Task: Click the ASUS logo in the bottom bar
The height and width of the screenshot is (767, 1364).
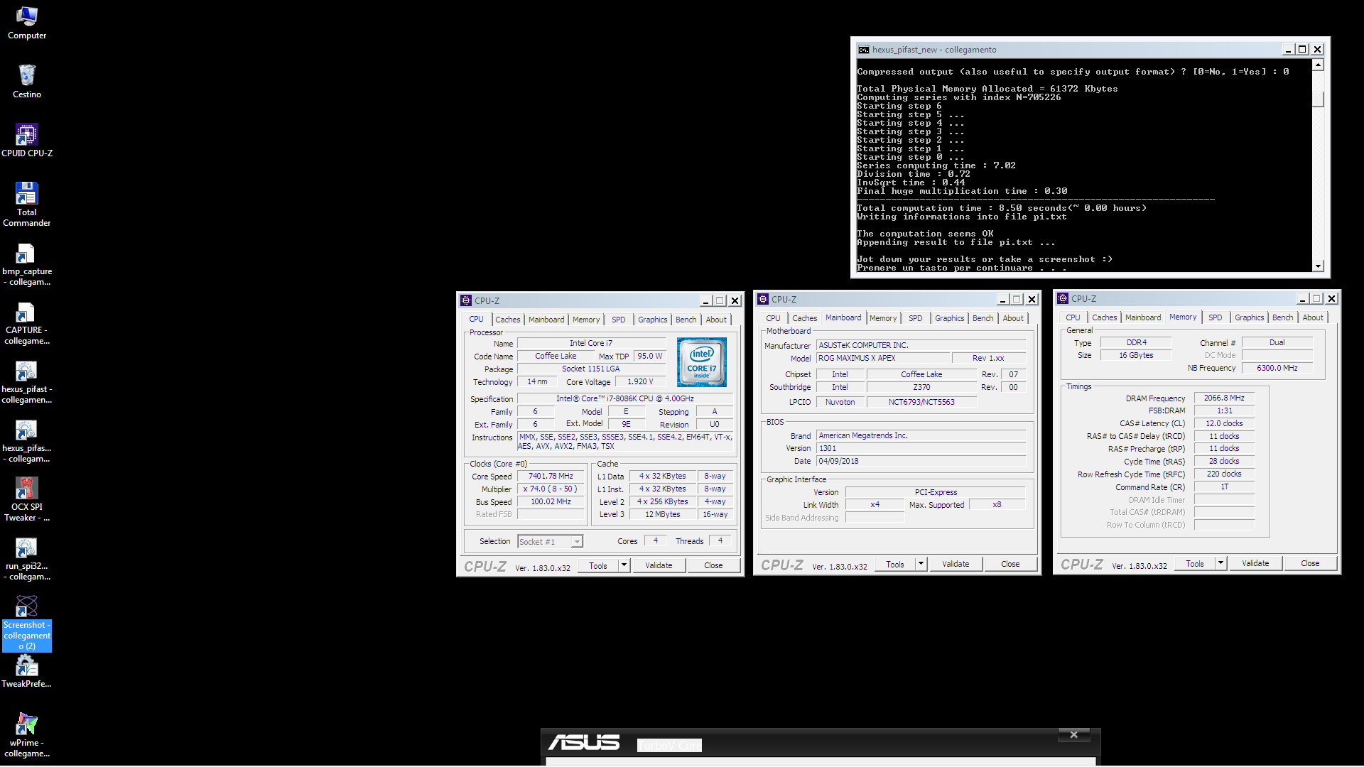Action: [584, 743]
